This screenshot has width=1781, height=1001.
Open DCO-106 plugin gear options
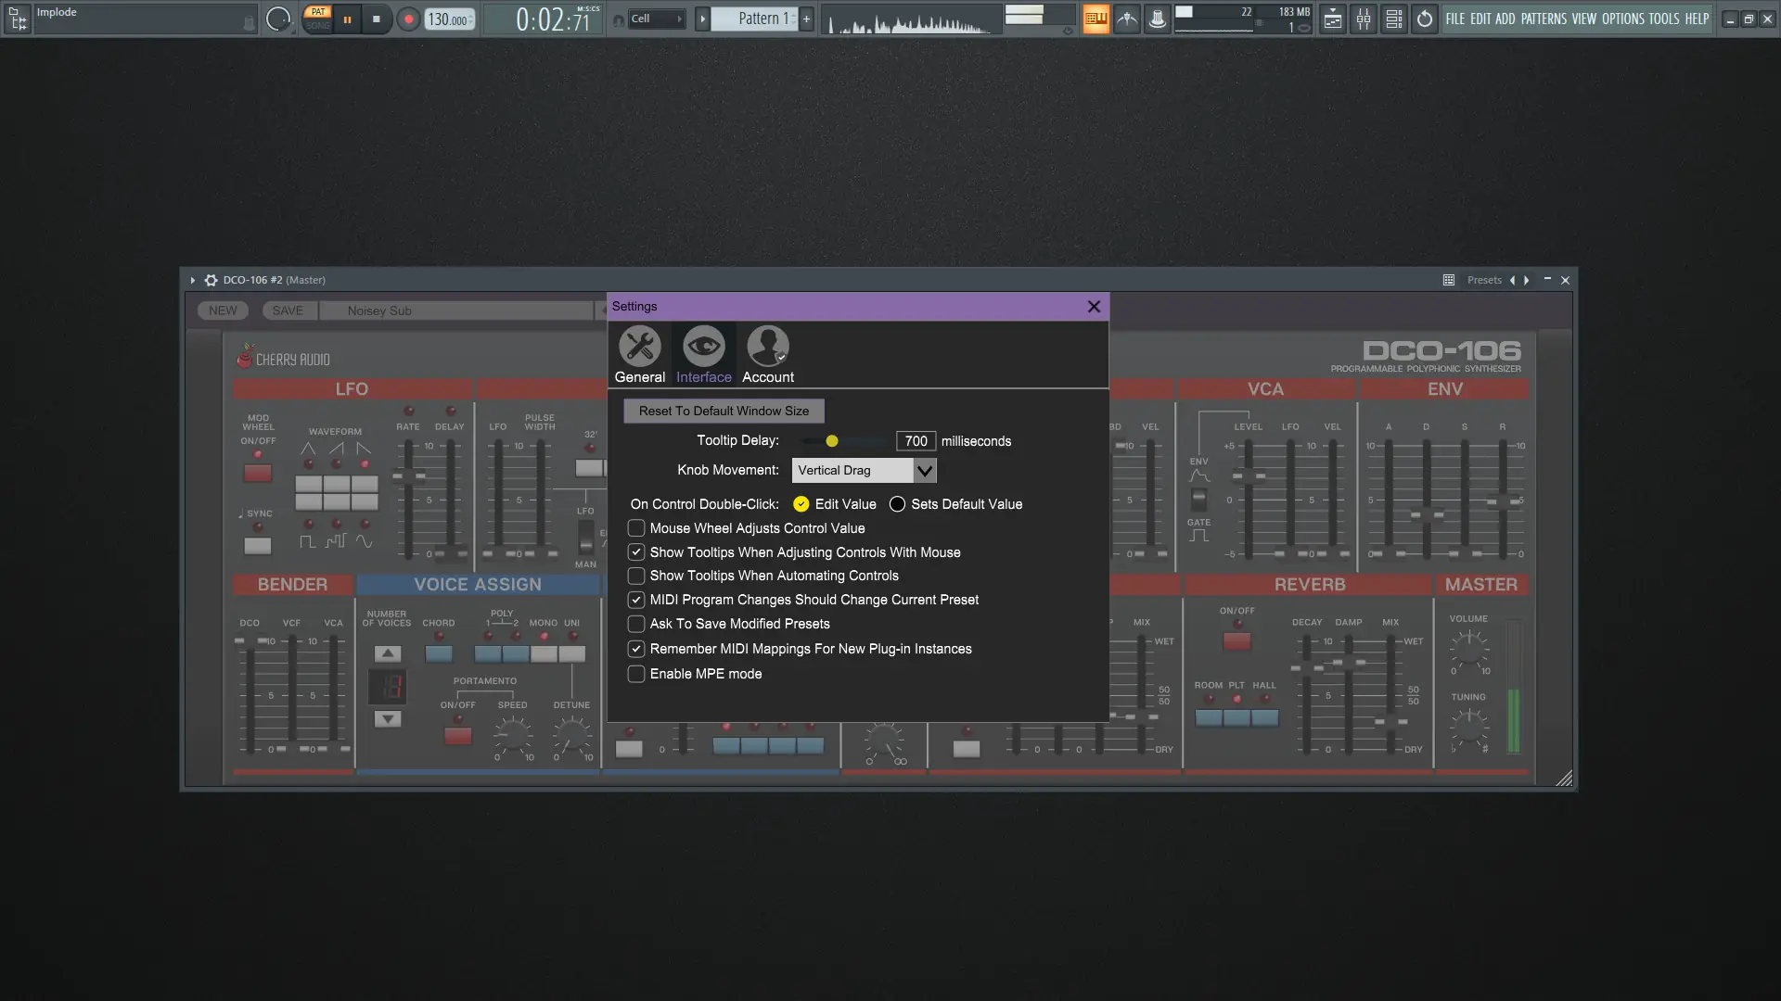click(x=211, y=280)
